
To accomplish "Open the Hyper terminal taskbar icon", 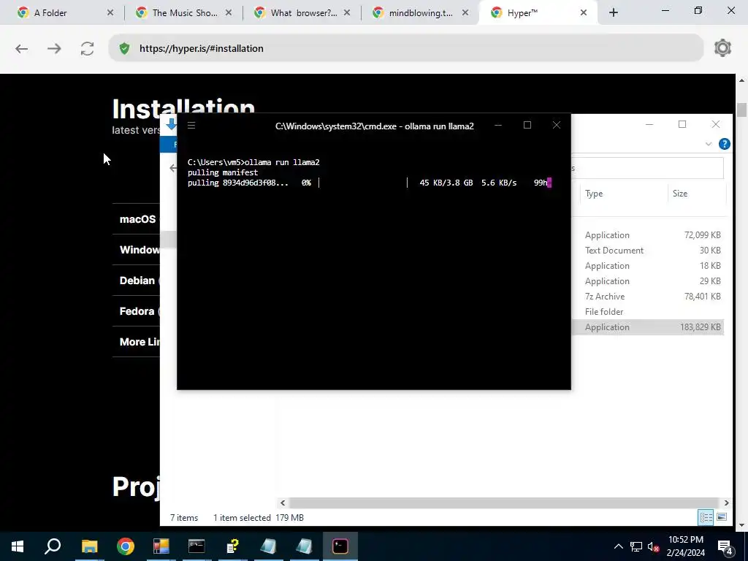I will pos(340,546).
